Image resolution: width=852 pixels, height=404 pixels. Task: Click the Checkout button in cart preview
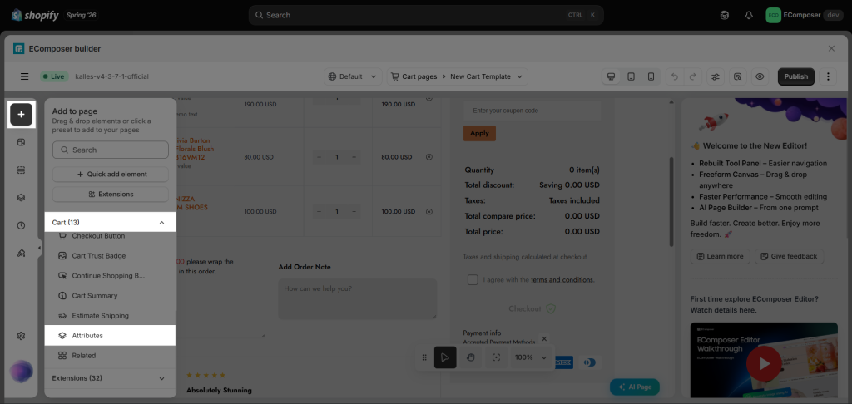point(532,308)
